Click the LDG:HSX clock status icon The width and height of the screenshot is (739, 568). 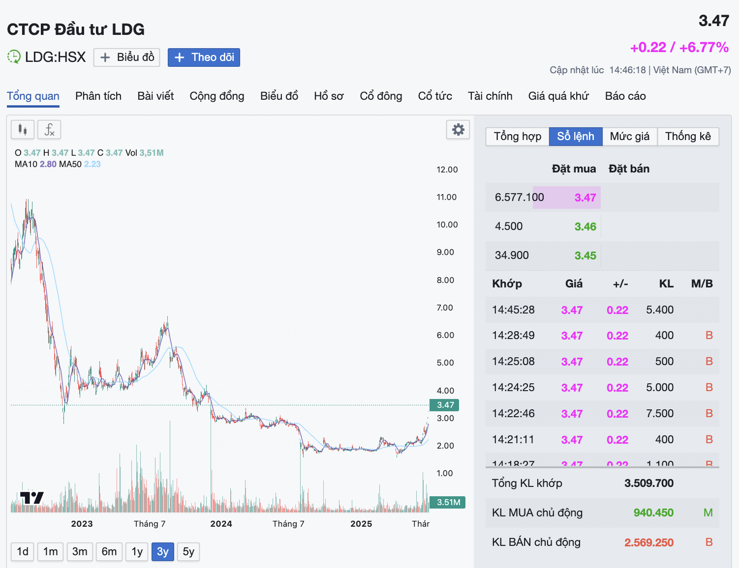(14, 57)
